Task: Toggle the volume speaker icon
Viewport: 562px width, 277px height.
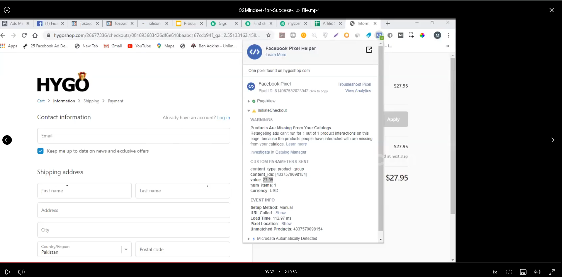Action: click(x=21, y=272)
